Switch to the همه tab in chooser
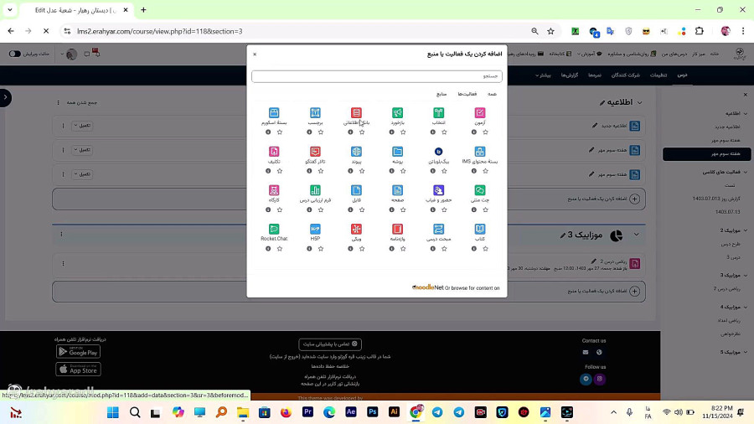754x424 pixels. 492,94
